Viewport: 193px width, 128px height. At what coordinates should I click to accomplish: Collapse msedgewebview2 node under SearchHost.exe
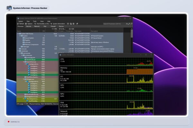pos(25,64)
